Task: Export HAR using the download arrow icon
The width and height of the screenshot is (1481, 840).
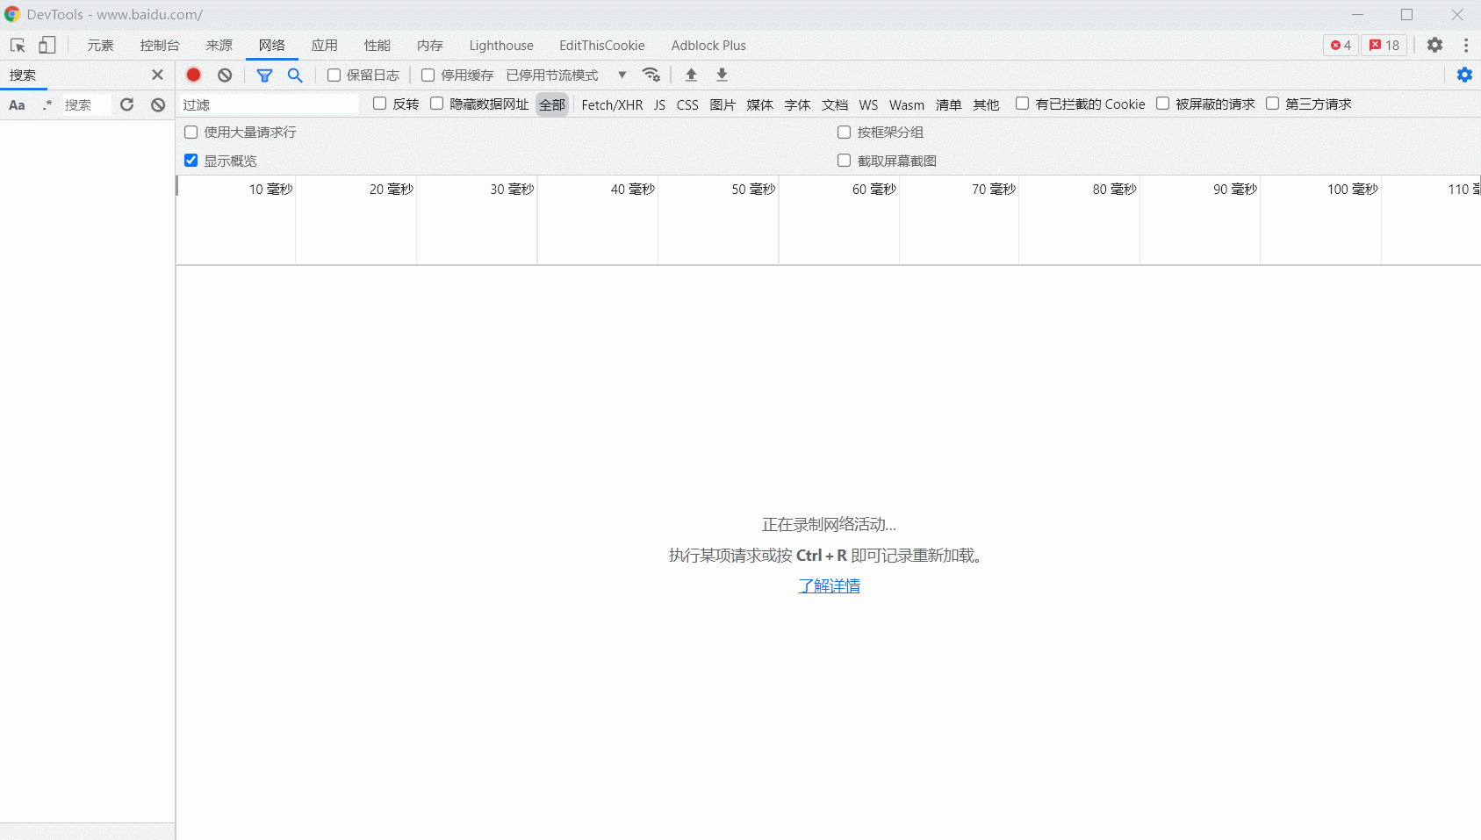Action: click(722, 75)
